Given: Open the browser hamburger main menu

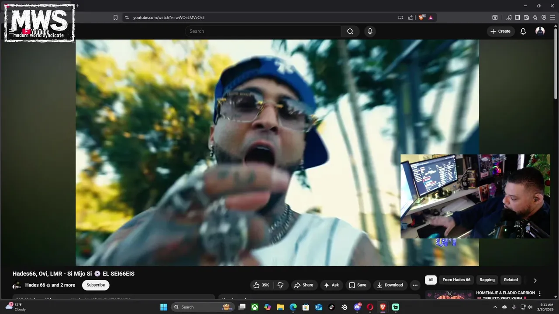Looking at the screenshot, I should coord(553,17).
